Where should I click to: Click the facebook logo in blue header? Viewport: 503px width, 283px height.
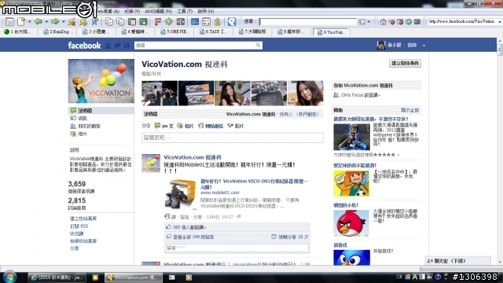(x=84, y=46)
